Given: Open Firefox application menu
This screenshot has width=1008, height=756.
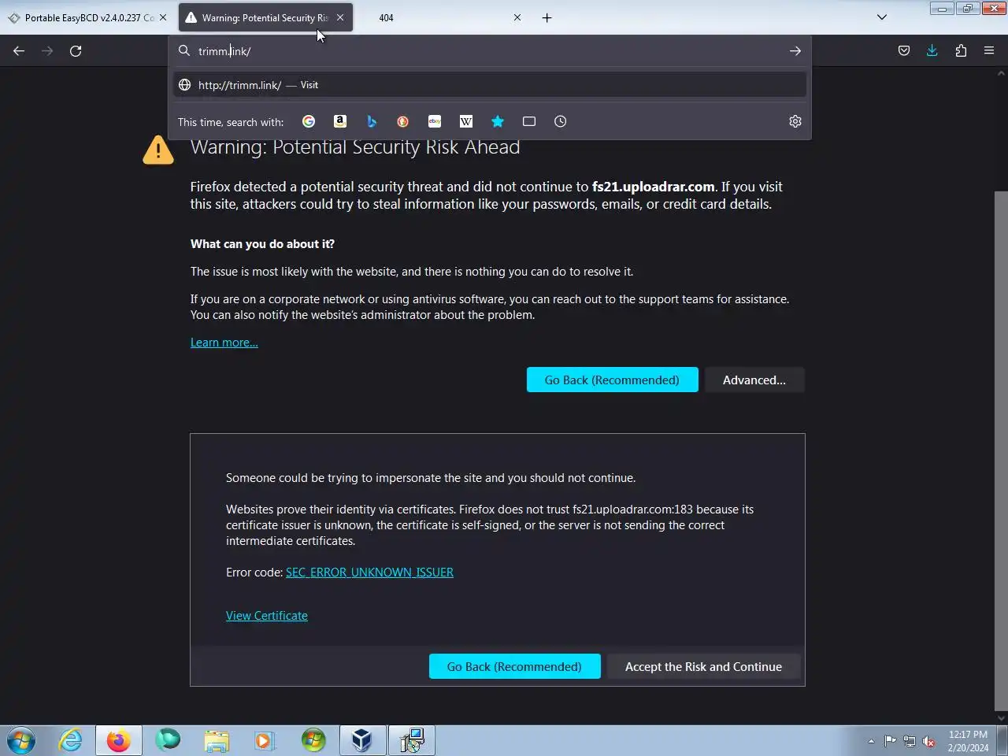Looking at the screenshot, I should pos(989,51).
